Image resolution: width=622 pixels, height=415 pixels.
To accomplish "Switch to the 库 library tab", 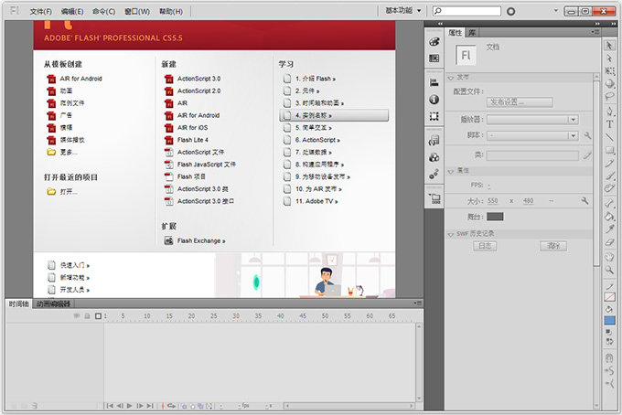I will tap(472, 33).
